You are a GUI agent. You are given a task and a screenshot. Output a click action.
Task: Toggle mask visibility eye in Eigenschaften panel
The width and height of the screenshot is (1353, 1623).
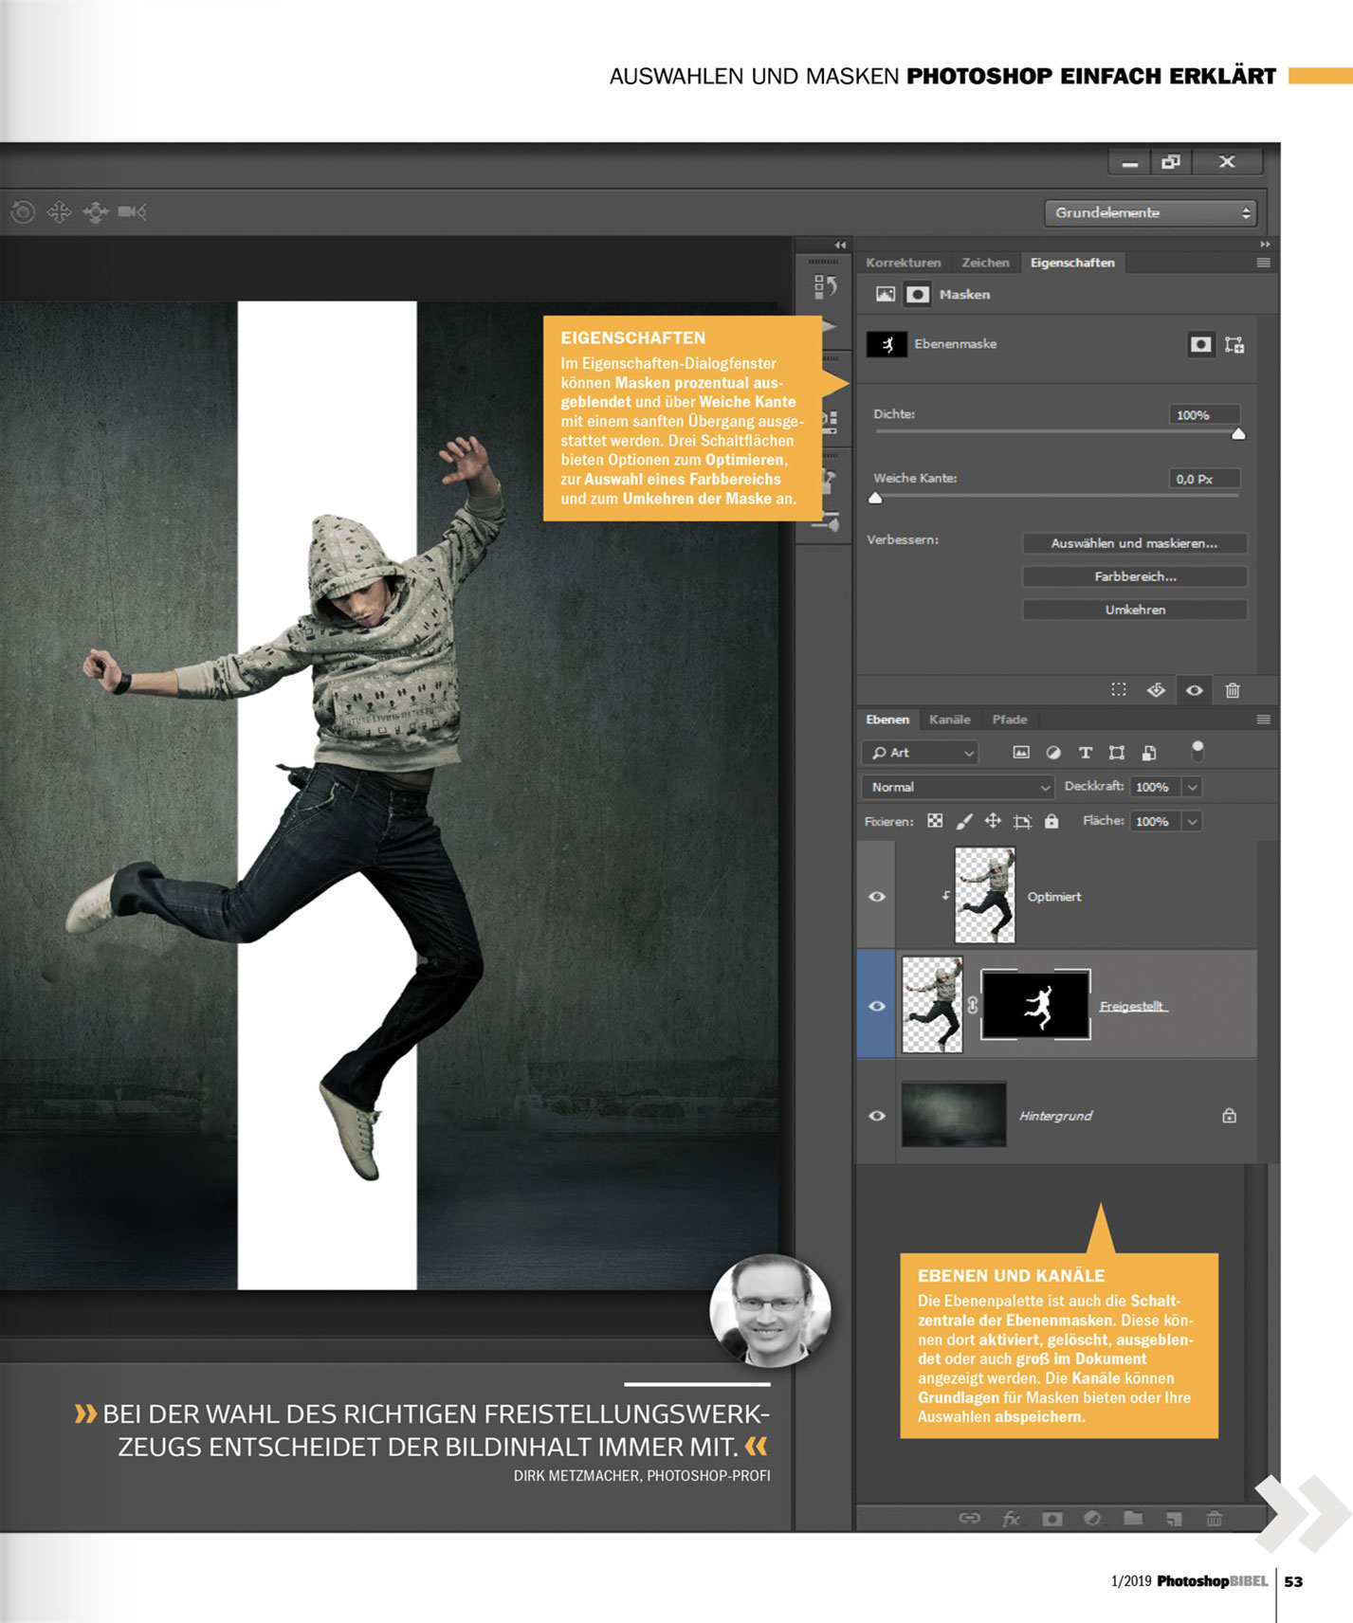click(1195, 690)
